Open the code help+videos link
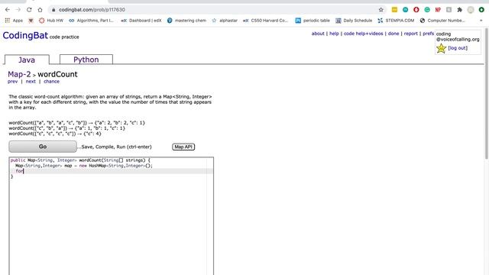 point(364,34)
